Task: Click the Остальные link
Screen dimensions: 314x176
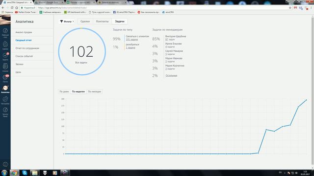Action: (x=171, y=76)
